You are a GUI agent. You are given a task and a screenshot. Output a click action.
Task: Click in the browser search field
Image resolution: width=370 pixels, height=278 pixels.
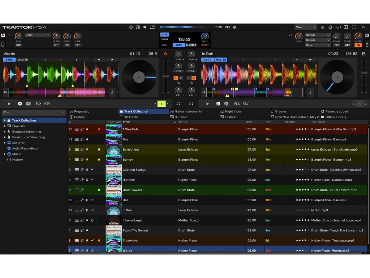click(34, 113)
